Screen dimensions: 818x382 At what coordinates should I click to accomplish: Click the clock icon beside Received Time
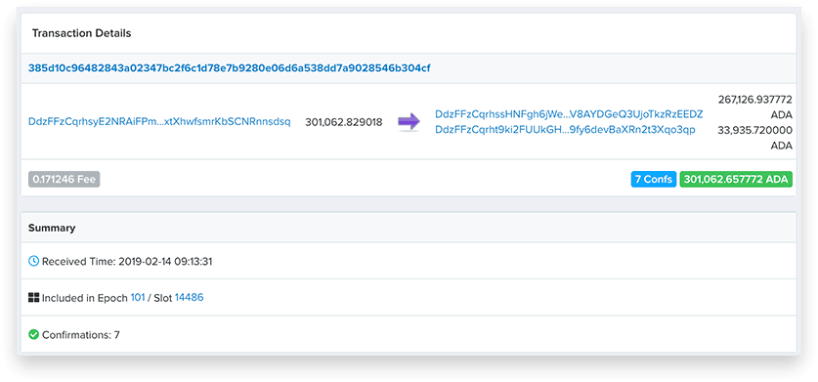pyautogui.click(x=34, y=261)
